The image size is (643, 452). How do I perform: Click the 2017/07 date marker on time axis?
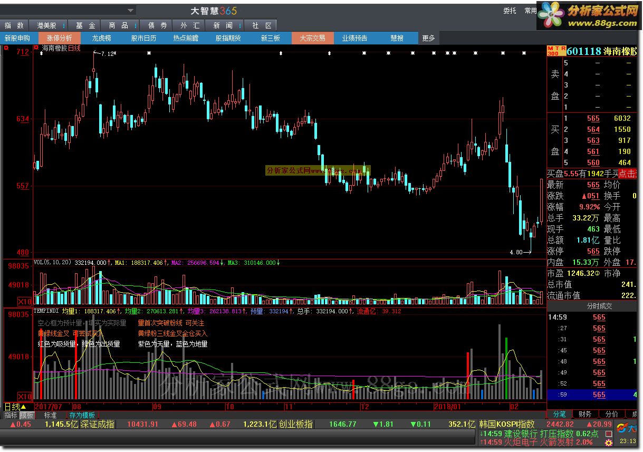pos(49,407)
